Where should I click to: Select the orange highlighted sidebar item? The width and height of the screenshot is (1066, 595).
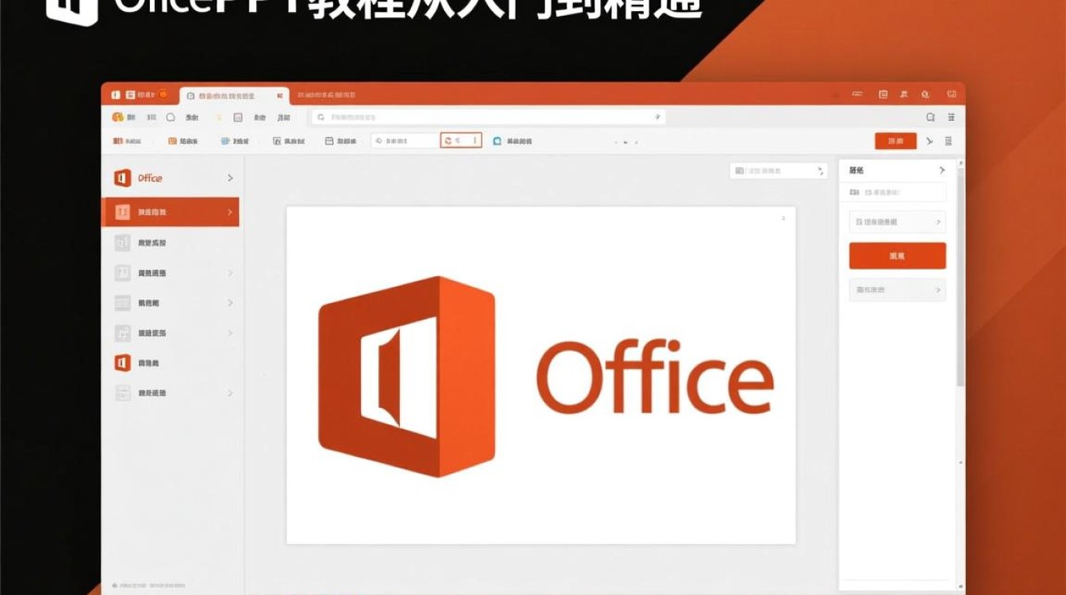tap(171, 212)
